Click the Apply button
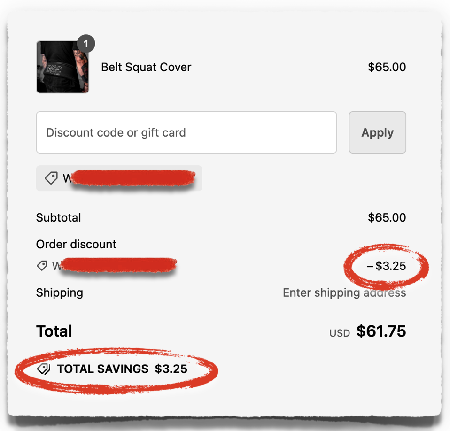Image resolution: width=450 pixels, height=431 pixels. click(x=377, y=132)
